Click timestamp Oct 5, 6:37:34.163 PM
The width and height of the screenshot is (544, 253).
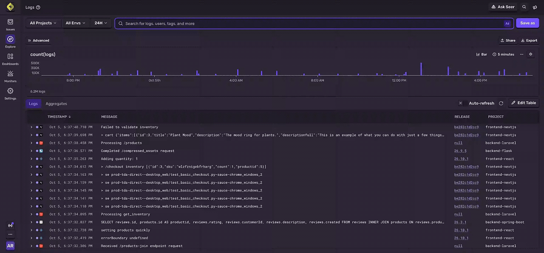point(71,174)
